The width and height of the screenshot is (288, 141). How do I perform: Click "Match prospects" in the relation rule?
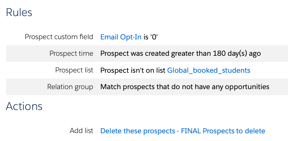(124, 87)
